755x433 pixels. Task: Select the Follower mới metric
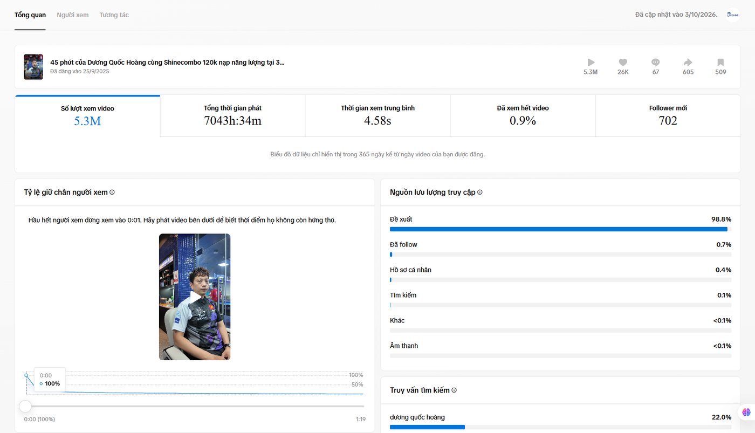pos(668,116)
